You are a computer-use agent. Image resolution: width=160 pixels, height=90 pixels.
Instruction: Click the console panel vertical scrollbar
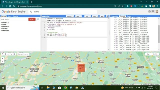pyautogui.click(x=159, y=34)
